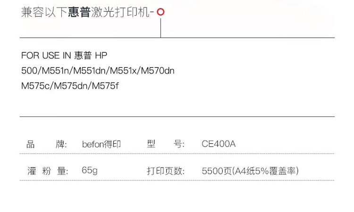The width and height of the screenshot is (354, 212).
Task: Click the 打印页数 label
Action: (166, 171)
